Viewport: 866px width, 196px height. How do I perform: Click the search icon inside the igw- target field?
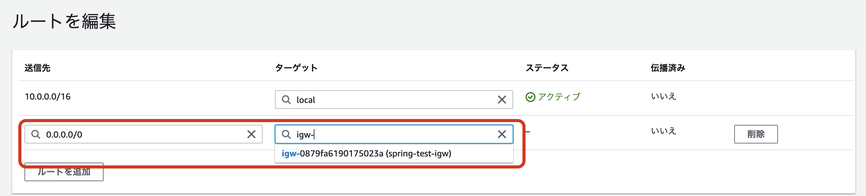click(x=287, y=134)
